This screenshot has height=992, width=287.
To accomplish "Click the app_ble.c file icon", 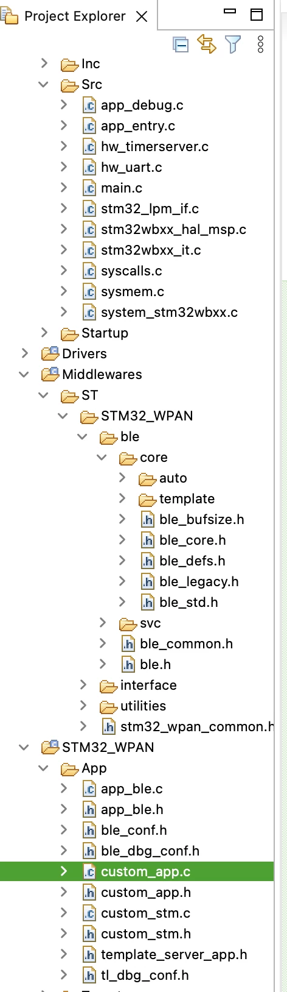I will [89, 789].
